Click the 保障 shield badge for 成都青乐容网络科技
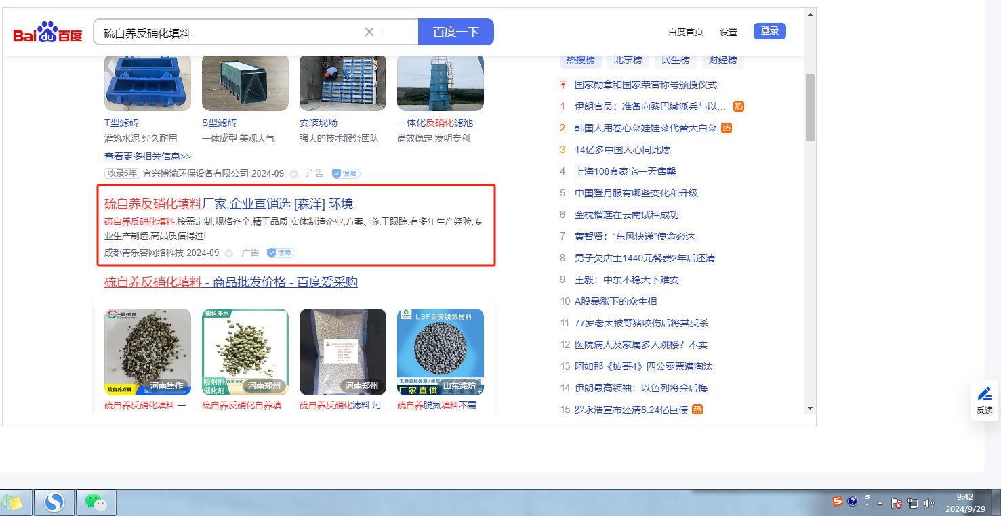1001x516 pixels. point(281,253)
